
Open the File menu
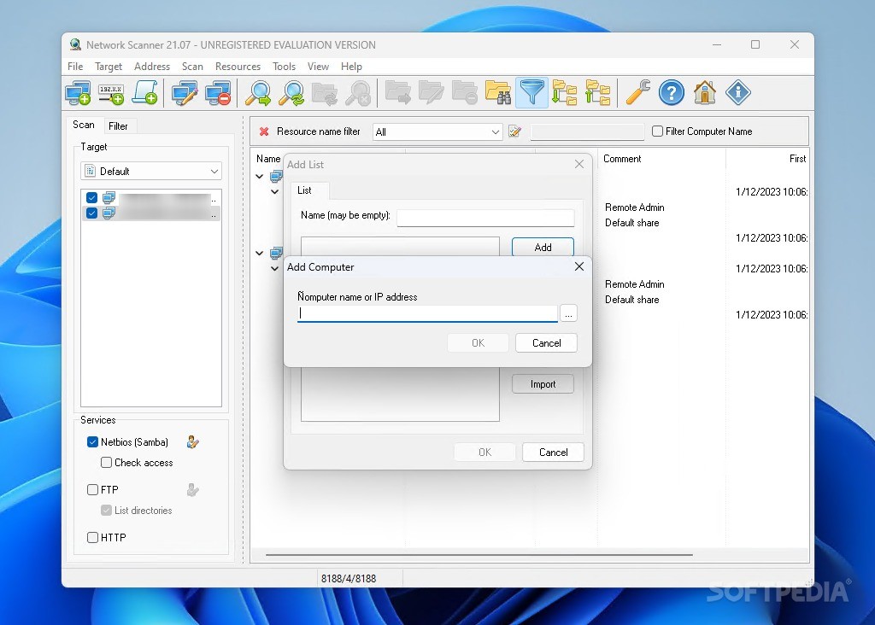[75, 67]
